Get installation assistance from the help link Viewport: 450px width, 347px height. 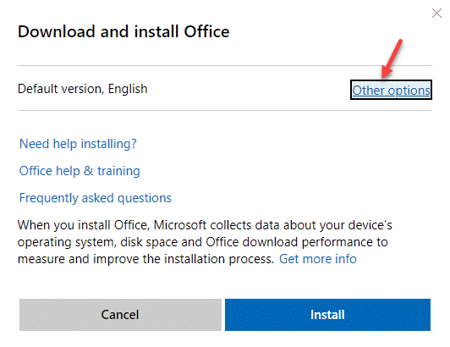[x=78, y=144]
